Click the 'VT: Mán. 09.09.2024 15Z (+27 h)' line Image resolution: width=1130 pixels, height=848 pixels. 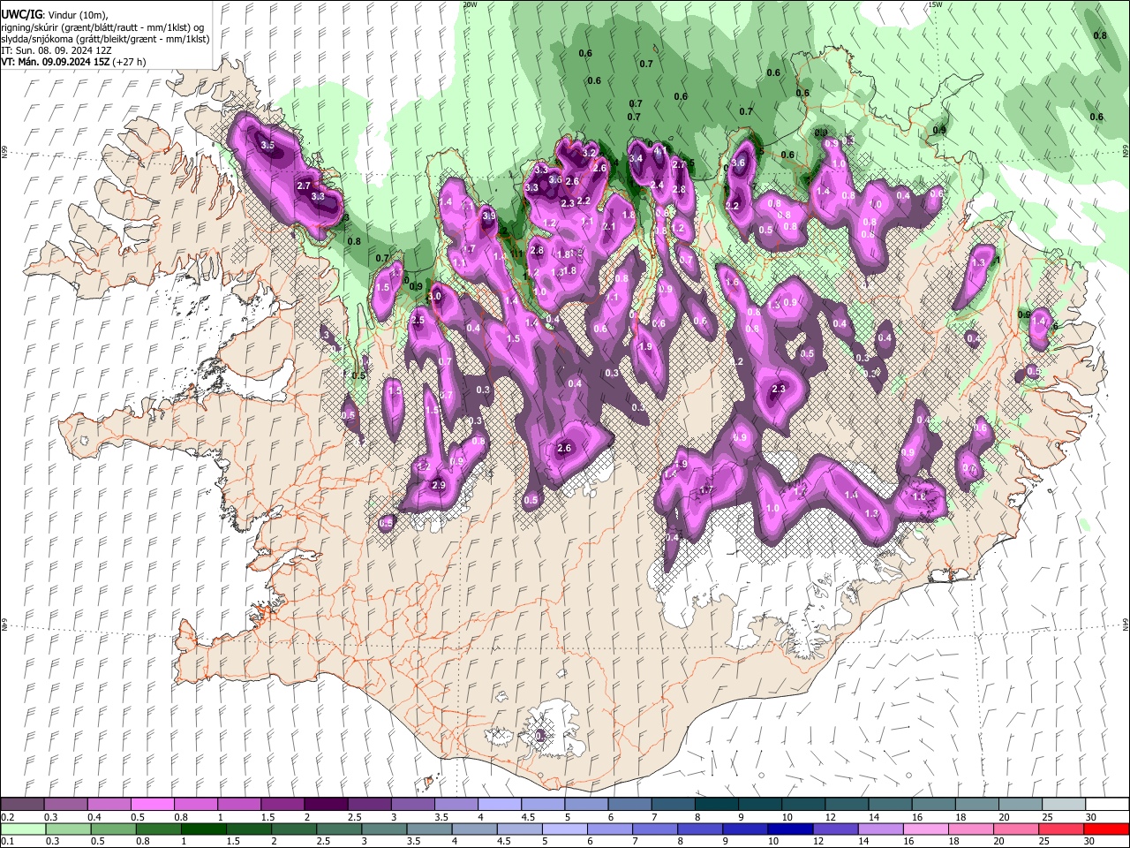(x=73, y=62)
